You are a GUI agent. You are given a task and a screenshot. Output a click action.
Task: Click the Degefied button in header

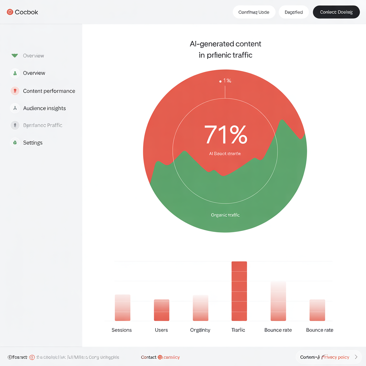tap(293, 12)
